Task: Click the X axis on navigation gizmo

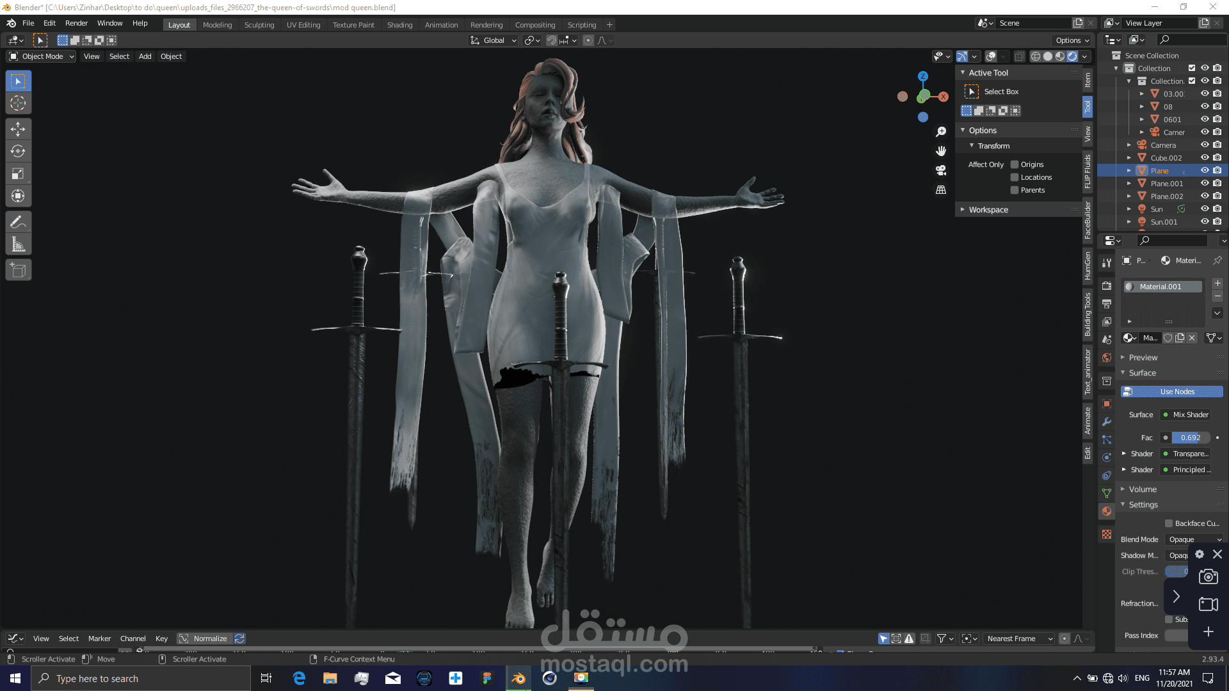Action: tap(944, 97)
